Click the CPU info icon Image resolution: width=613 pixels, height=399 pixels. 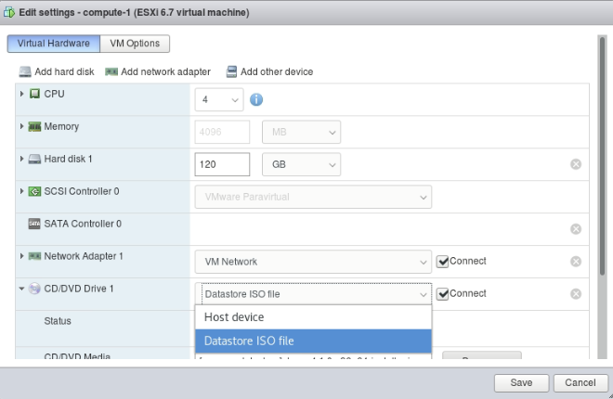click(257, 99)
